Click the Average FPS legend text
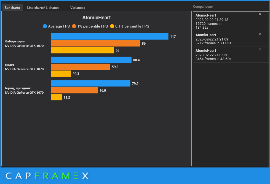Image resolution: width=270 pixels, height=184 pixels. click(59, 26)
